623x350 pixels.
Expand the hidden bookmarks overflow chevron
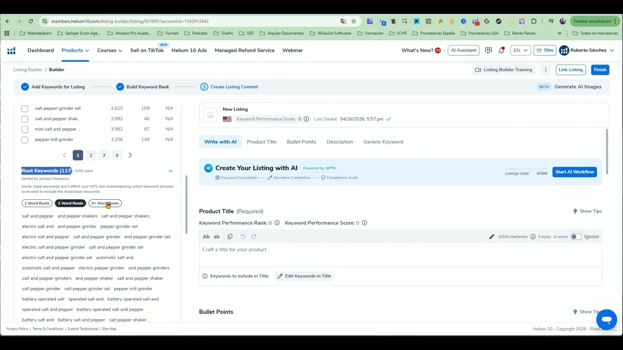(559, 34)
